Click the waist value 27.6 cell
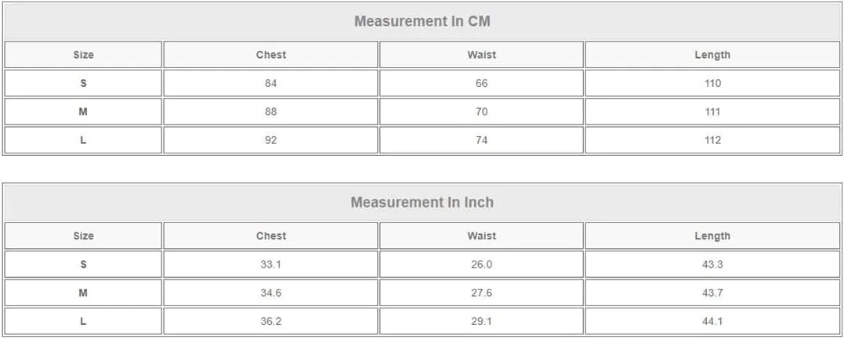 481,293
